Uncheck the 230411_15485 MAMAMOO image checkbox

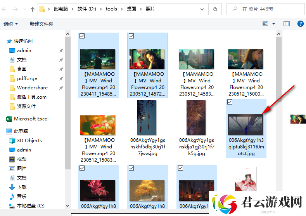point(82,36)
